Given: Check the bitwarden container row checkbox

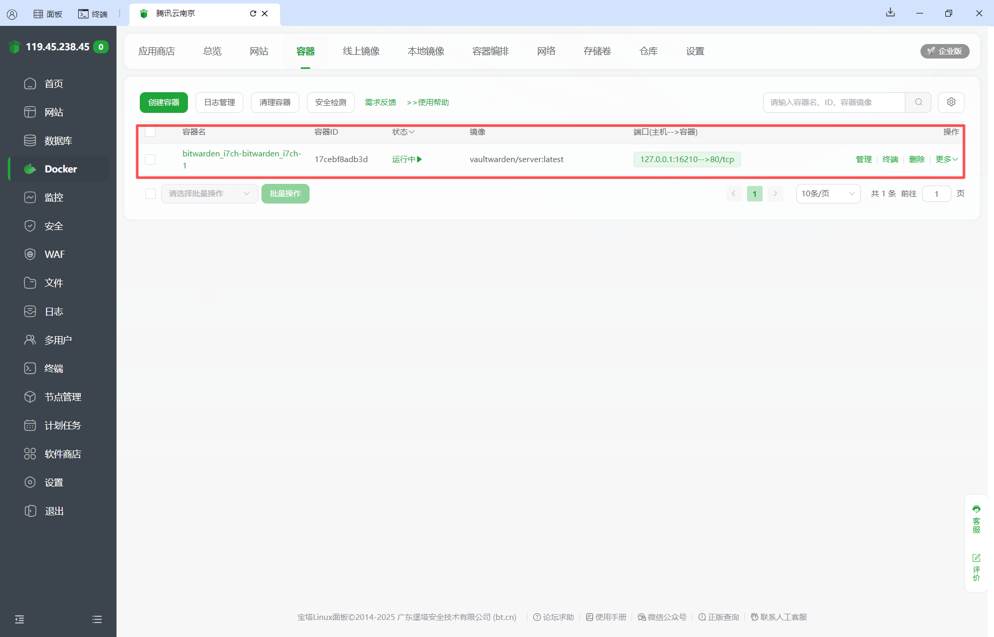Looking at the screenshot, I should click(x=150, y=160).
